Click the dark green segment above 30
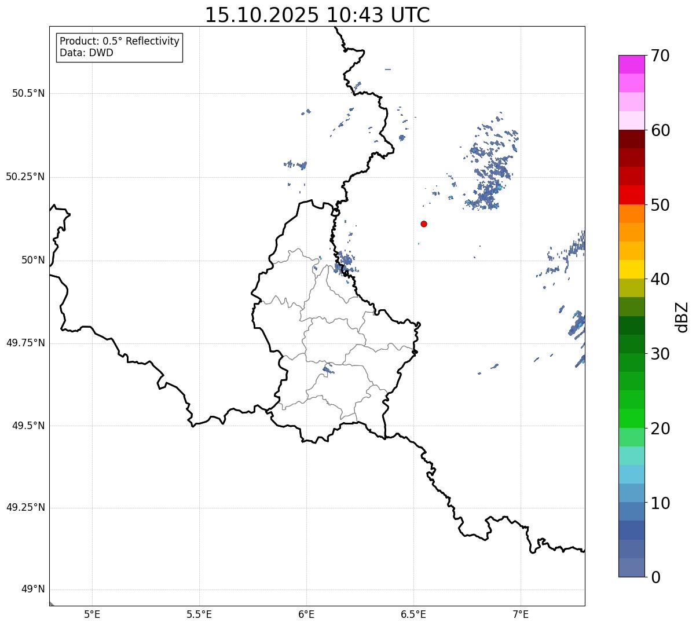The height and width of the screenshot is (626, 696). pos(631,325)
